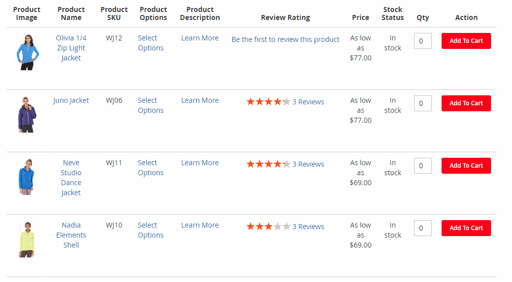The width and height of the screenshot is (512, 282).
Task: Click the Nadia Elements Shell star rating
Action: 268,226
